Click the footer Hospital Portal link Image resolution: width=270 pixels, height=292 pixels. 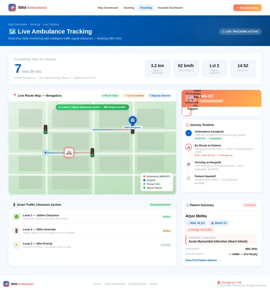pos(137,284)
